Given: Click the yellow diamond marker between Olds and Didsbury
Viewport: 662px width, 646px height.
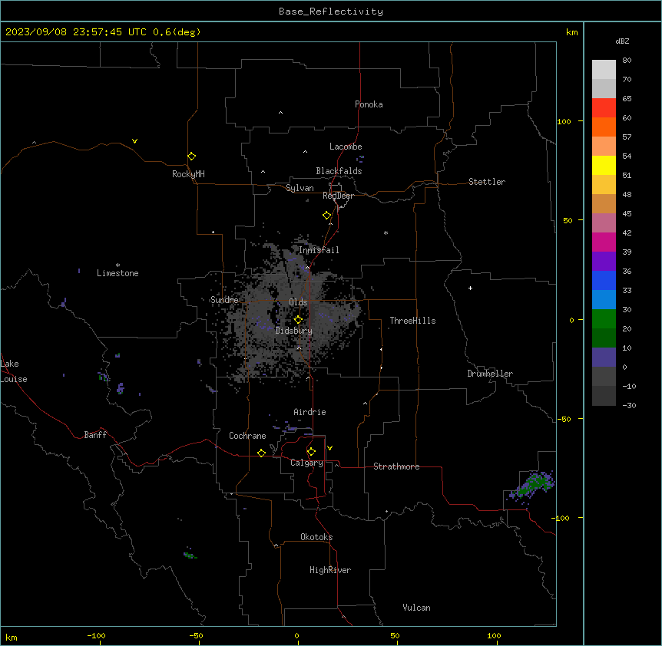Looking at the screenshot, I should pyautogui.click(x=298, y=320).
